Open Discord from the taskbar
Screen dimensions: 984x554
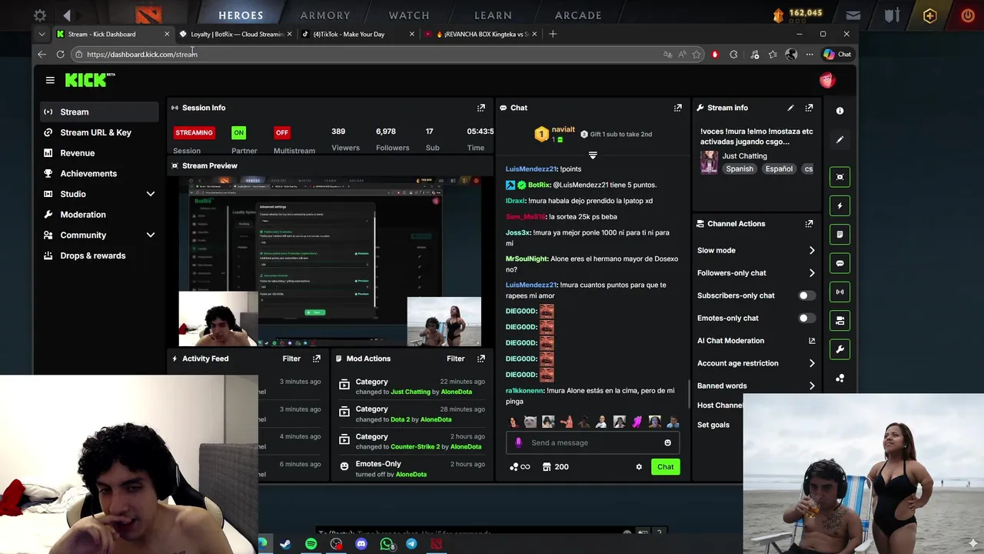tap(361, 544)
